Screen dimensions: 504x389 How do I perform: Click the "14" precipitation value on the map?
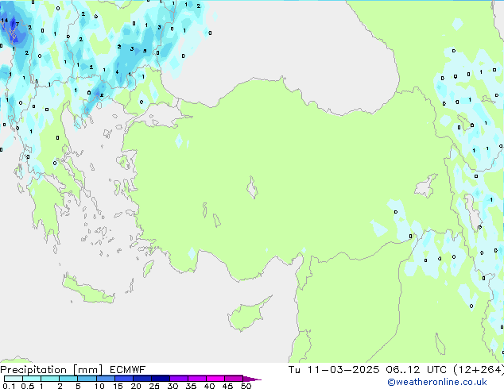5,21
